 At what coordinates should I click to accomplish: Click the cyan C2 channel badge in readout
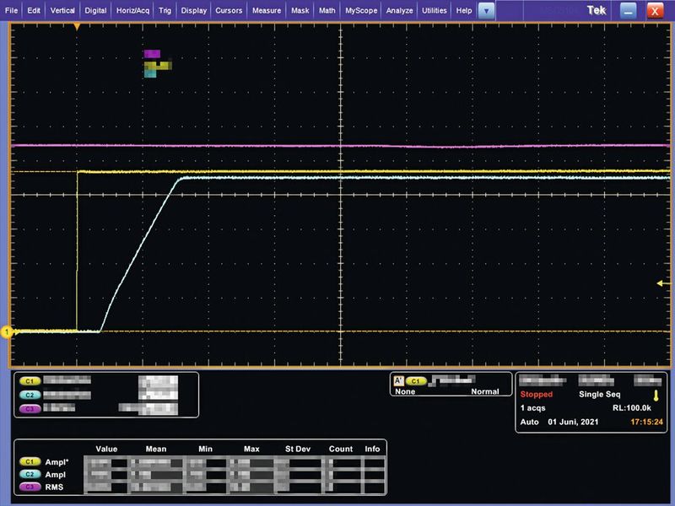[29, 394]
